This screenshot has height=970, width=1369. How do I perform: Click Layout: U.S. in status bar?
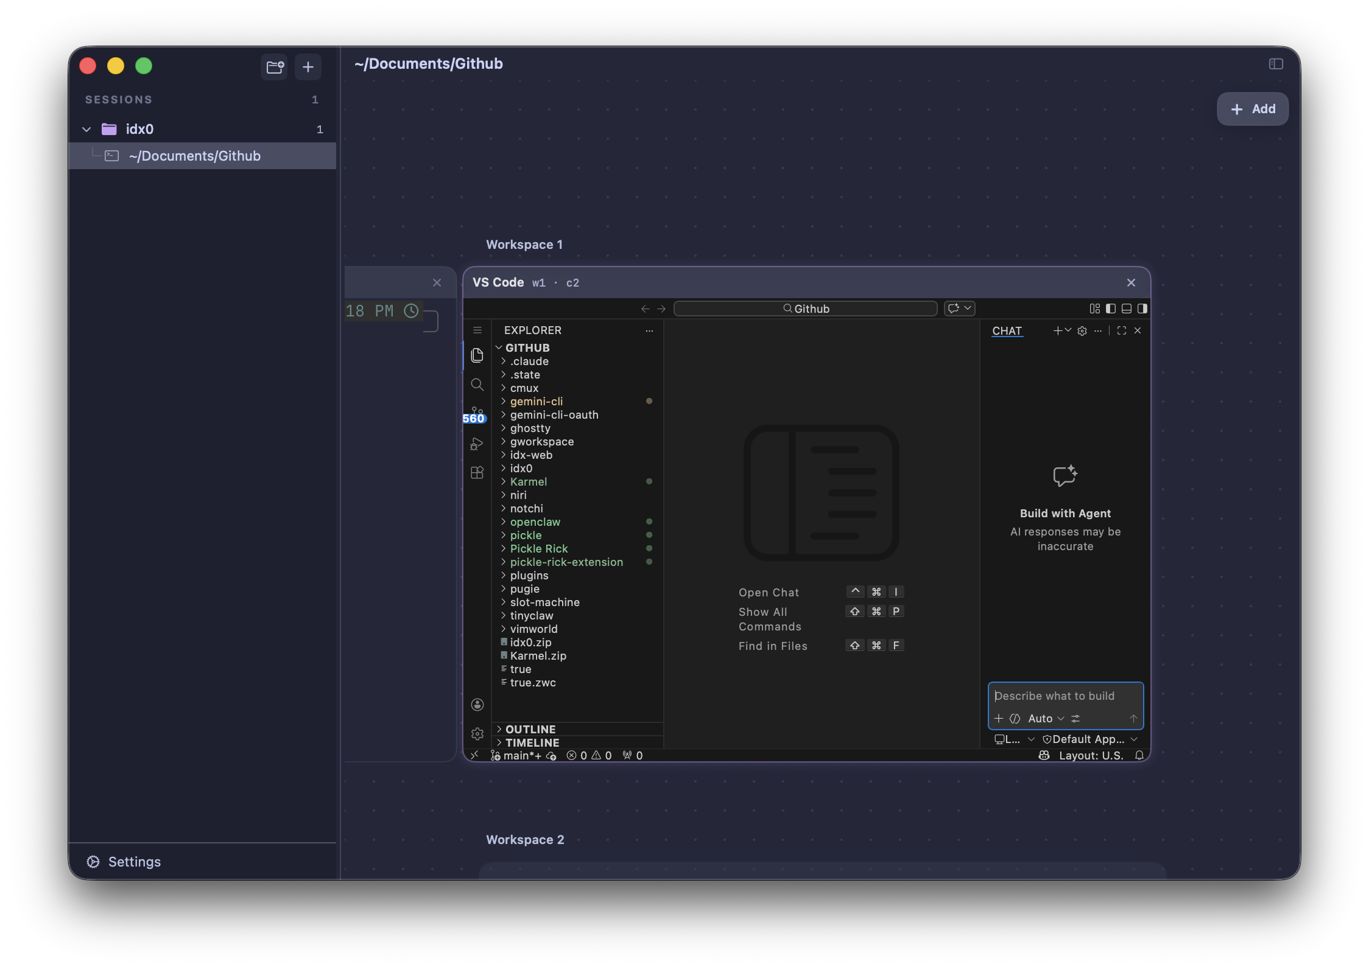(1091, 755)
